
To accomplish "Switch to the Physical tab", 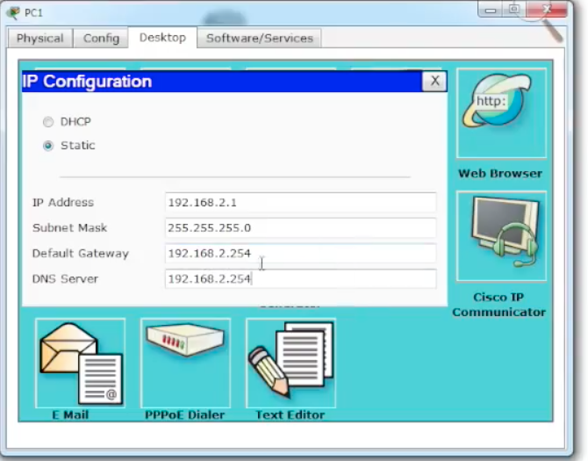I will click(x=39, y=39).
